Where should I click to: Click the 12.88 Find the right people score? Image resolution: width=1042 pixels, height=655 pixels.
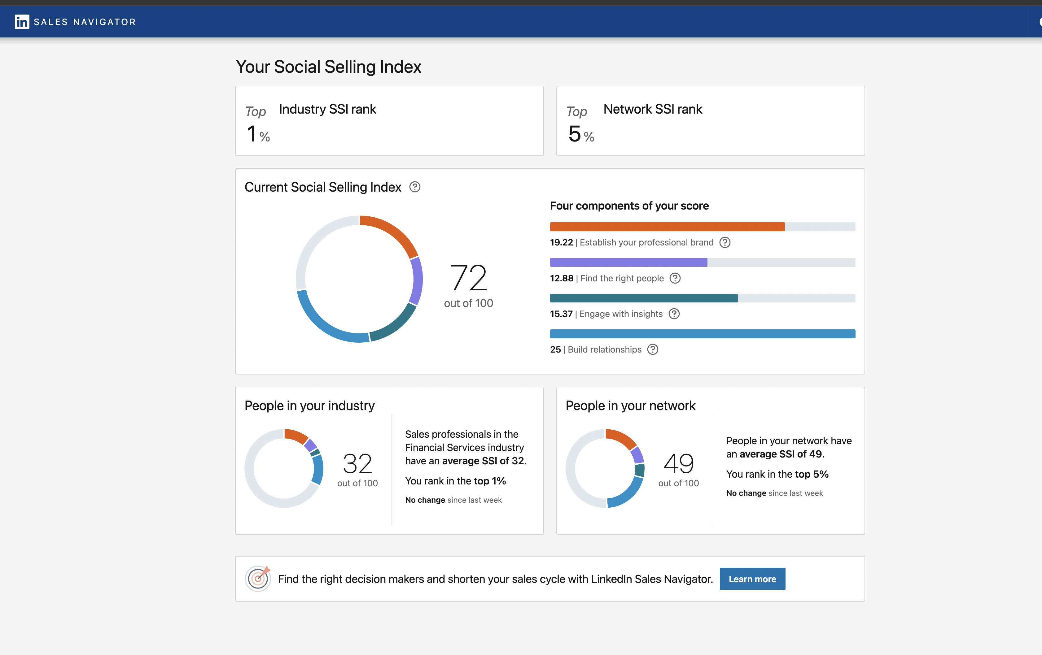(562, 278)
